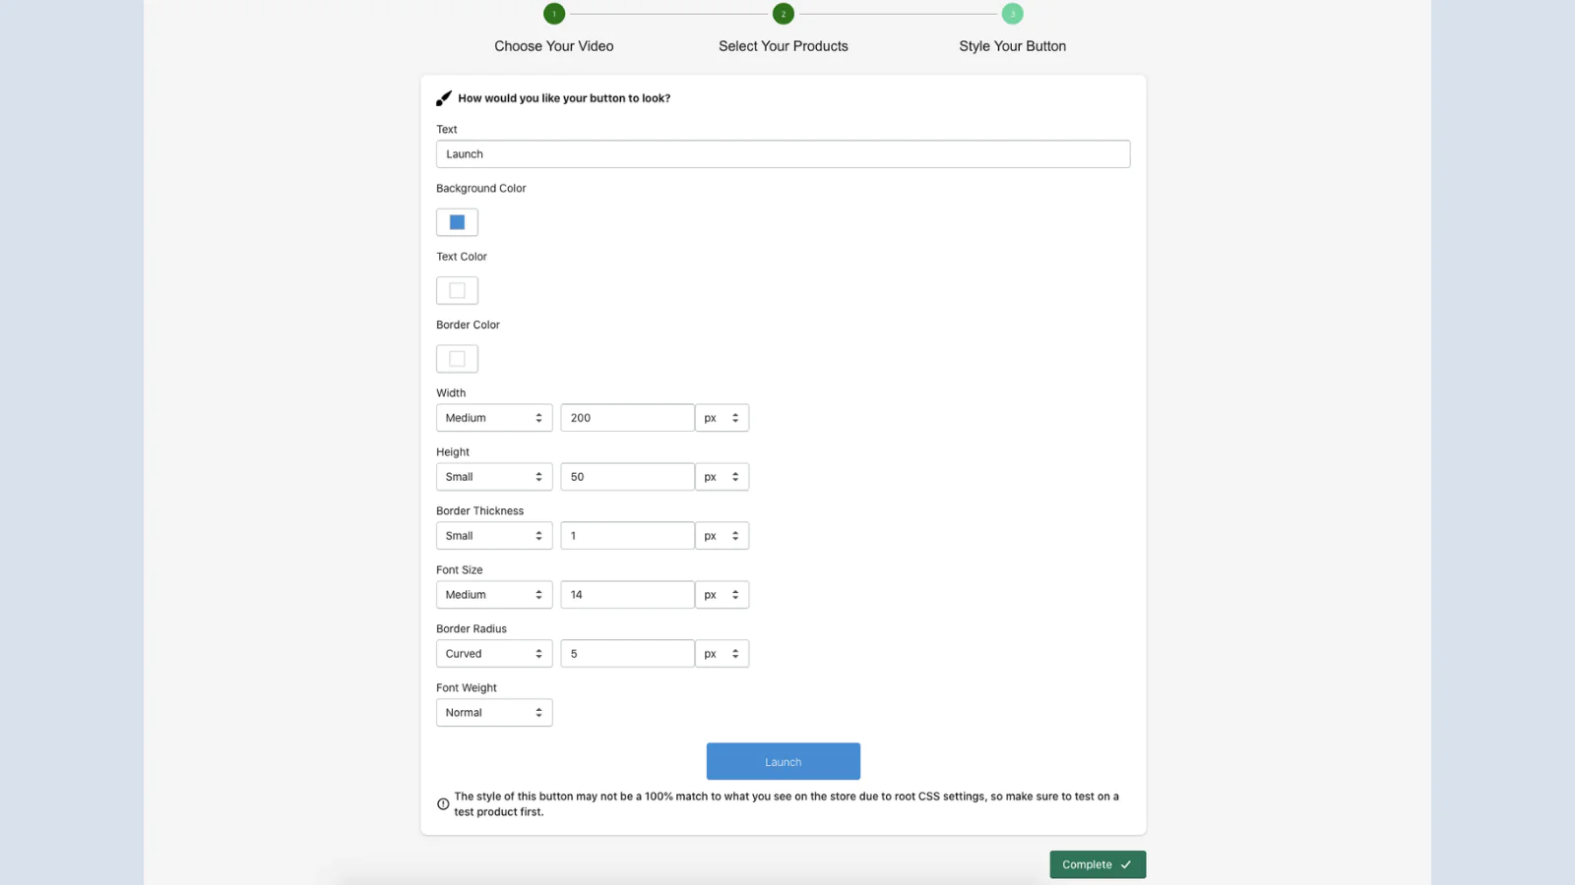This screenshot has width=1575, height=885.
Task: Change the Width unit px selector
Action: click(722, 418)
